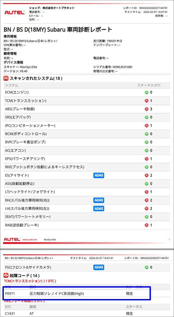Click the ADAS badge in the ES(アイサイト) row
174x317 pixels.
99,175
